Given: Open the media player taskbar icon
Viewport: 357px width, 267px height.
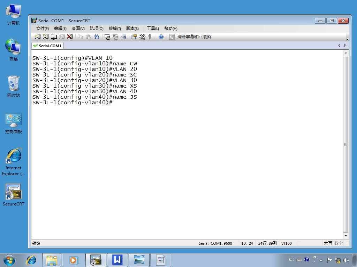Looking at the screenshot, I should 73,260.
